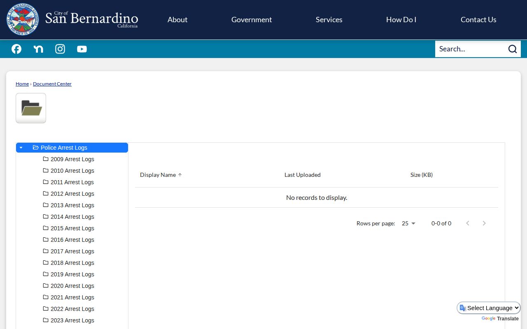Select the 2010 Arrest Logs text
The height and width of the screenshot is (329, 527).
click(x=72, y=171)
